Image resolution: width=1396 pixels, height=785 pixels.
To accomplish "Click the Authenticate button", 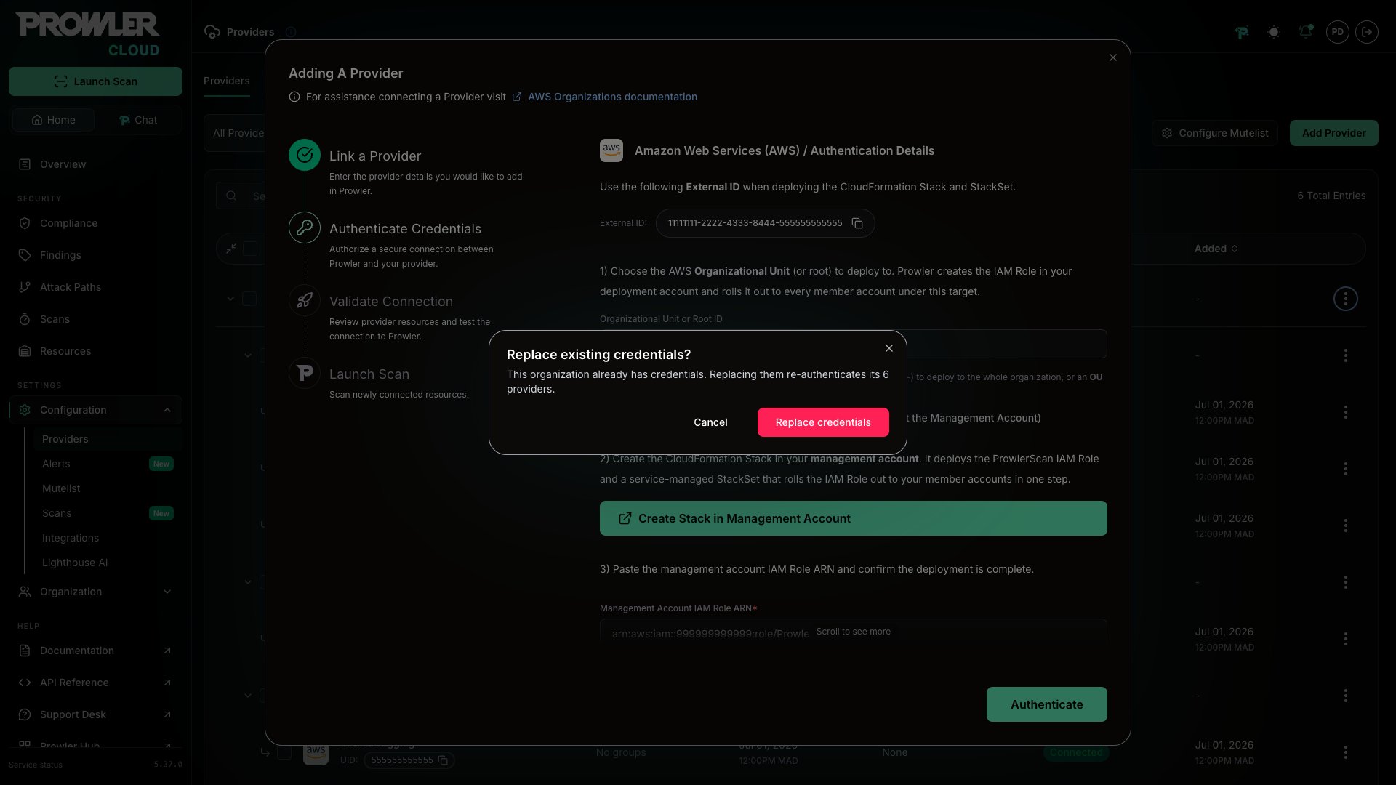I will click(1047, 704).
